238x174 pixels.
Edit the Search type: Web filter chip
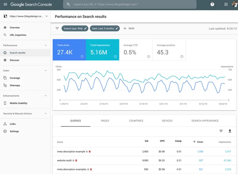[75, 28]
